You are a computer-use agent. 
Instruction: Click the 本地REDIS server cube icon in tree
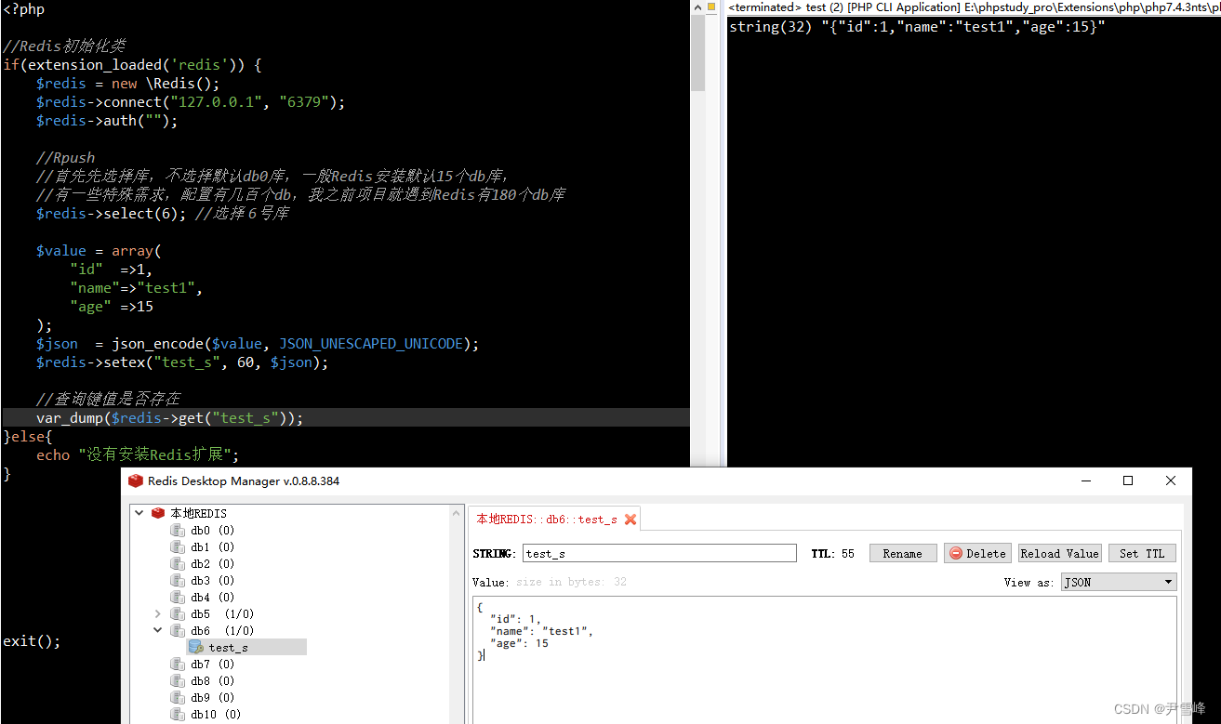click(x=158, y=513)
